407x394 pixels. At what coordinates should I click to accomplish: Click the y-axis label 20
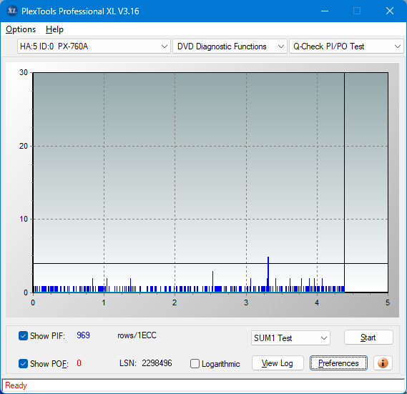[24, 146]
